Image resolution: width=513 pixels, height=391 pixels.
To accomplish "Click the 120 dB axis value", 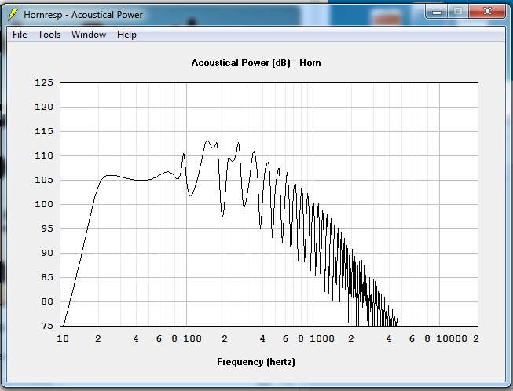I will (44, 107).
